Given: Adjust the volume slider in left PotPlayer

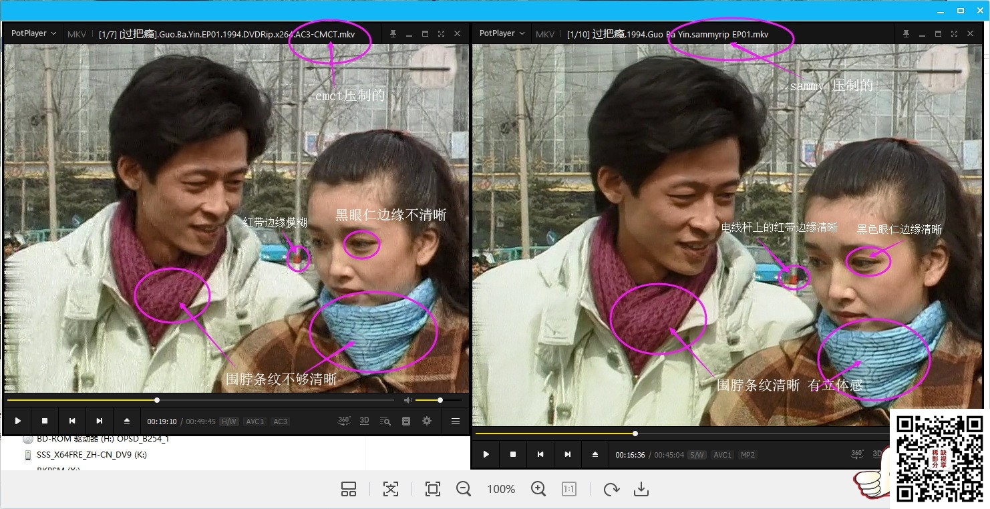Looking at the screenshot, I should pyautogui.click(x=439, y=400).
